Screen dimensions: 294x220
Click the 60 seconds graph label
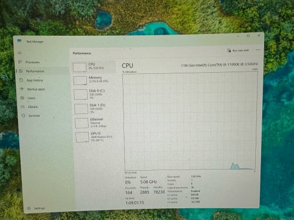click(x=131, y=172)
